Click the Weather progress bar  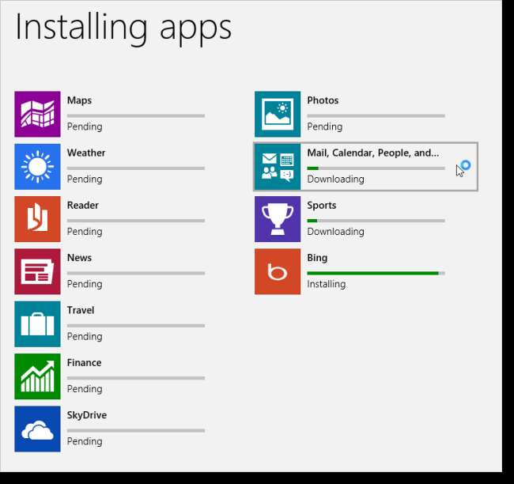136,168
